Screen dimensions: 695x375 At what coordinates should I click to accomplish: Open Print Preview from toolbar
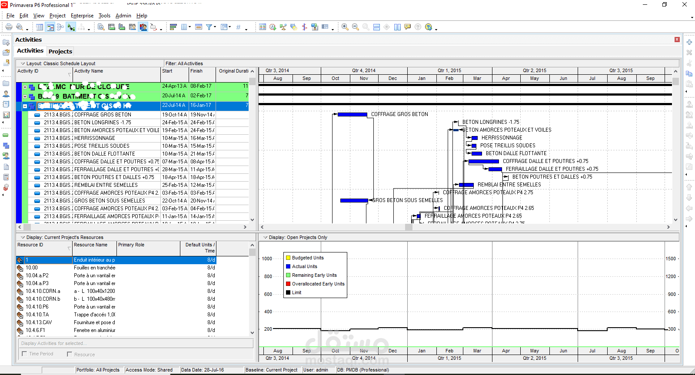click(19, 27)
